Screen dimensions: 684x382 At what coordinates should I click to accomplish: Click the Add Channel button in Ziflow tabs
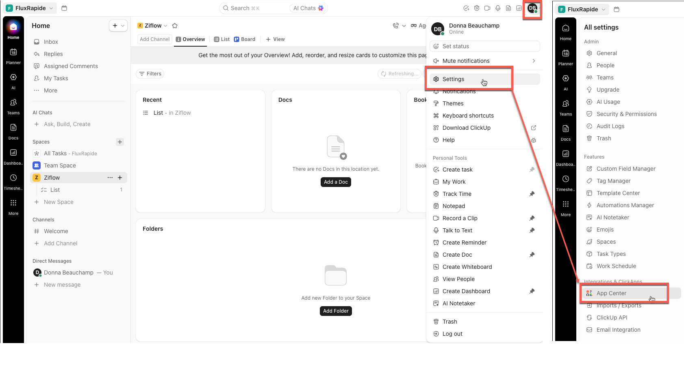154,39
